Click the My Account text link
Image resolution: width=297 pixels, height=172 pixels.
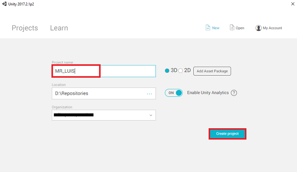[x=272, y=28]
